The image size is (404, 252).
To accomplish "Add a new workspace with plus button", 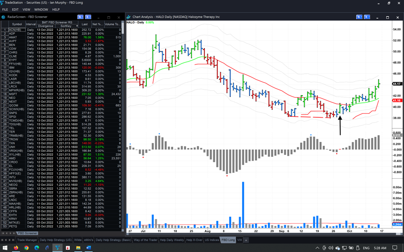I will coord(246,240).
